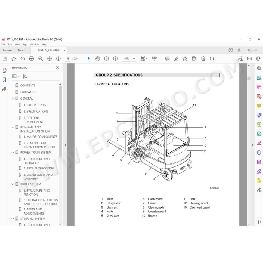This screenshot has width=263, height=263.
Task: Open the notifications bell
Action: pos(239,50)
